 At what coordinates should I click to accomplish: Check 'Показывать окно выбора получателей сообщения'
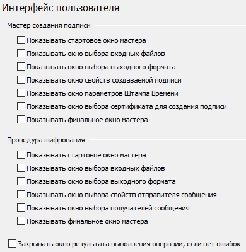click(x=21, y=208)
